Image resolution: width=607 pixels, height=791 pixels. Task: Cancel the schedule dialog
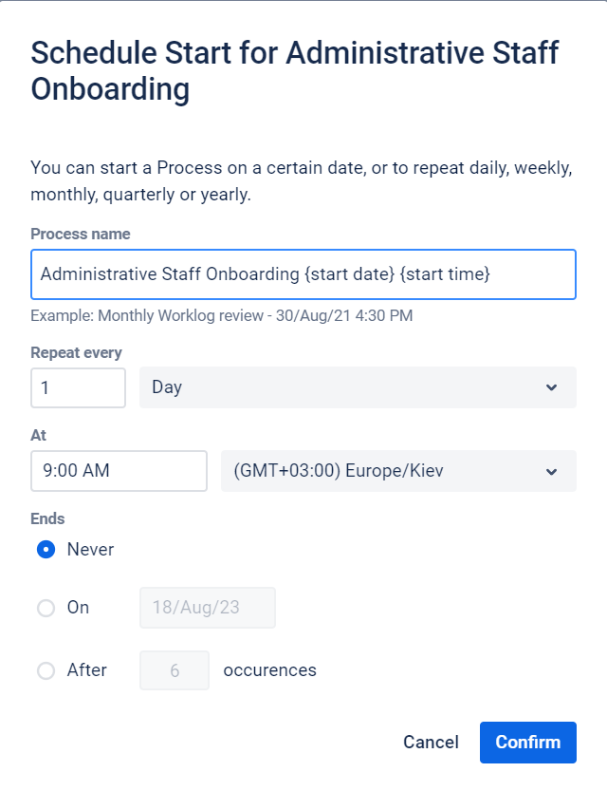point(431,743)
